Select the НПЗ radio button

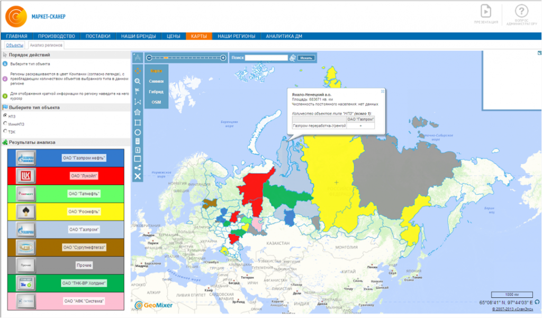[5, 116]
